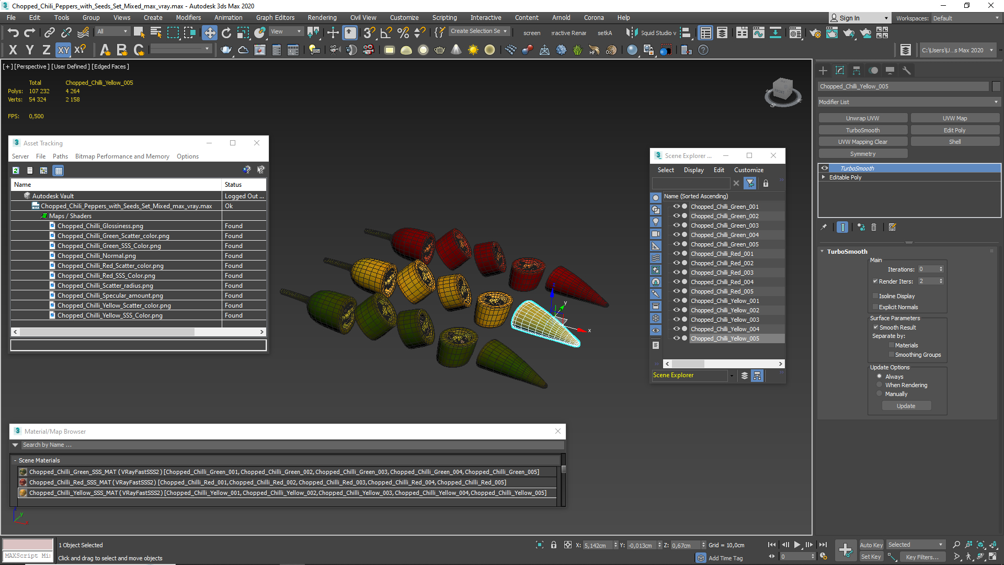The image size is (1004, 565).
Task: Open the Create Selection Set dropdown
Action: pyautogui.click(x=478, y=31)
